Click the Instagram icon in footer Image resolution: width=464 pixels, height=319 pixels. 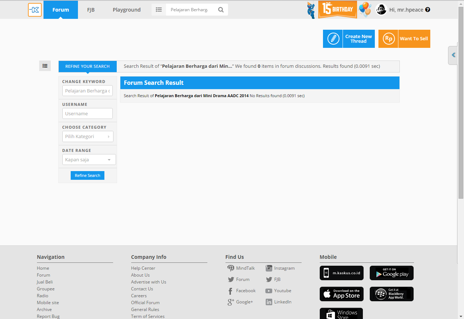click(269, 268)
